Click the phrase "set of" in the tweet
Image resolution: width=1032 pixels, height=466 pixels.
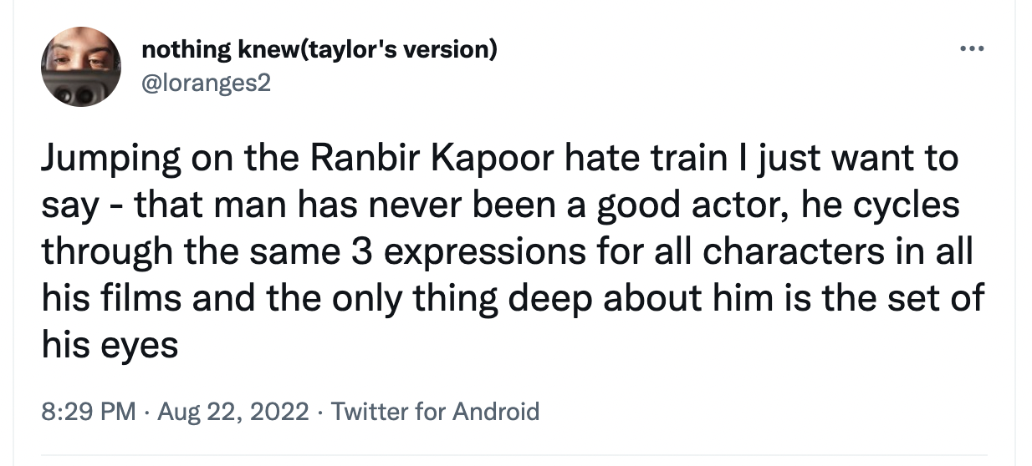(935, 297)
